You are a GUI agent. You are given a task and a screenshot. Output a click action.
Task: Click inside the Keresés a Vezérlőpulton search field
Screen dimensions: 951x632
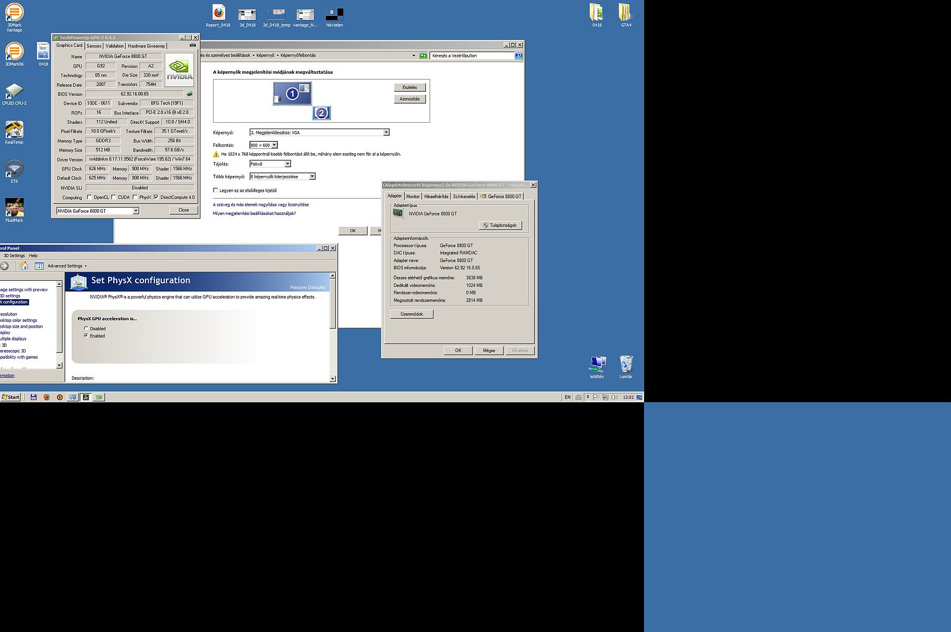click(x=472, y=55)
